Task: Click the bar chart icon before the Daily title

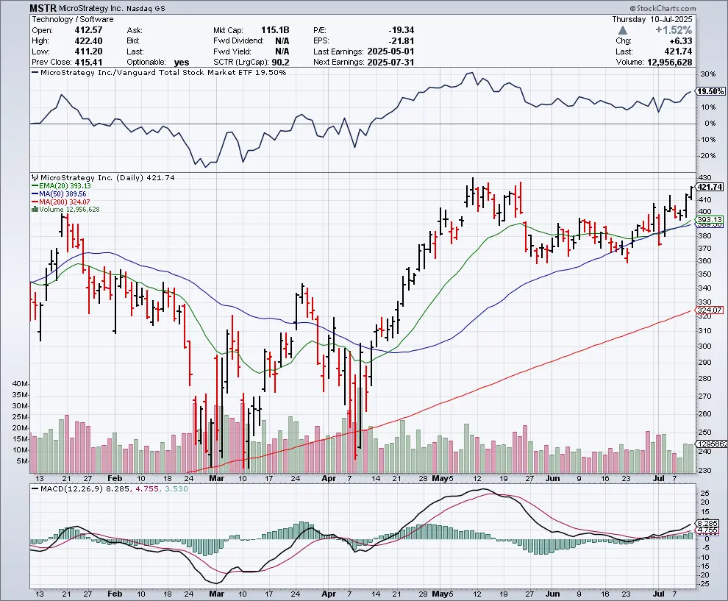Action: tap(35, 177)
